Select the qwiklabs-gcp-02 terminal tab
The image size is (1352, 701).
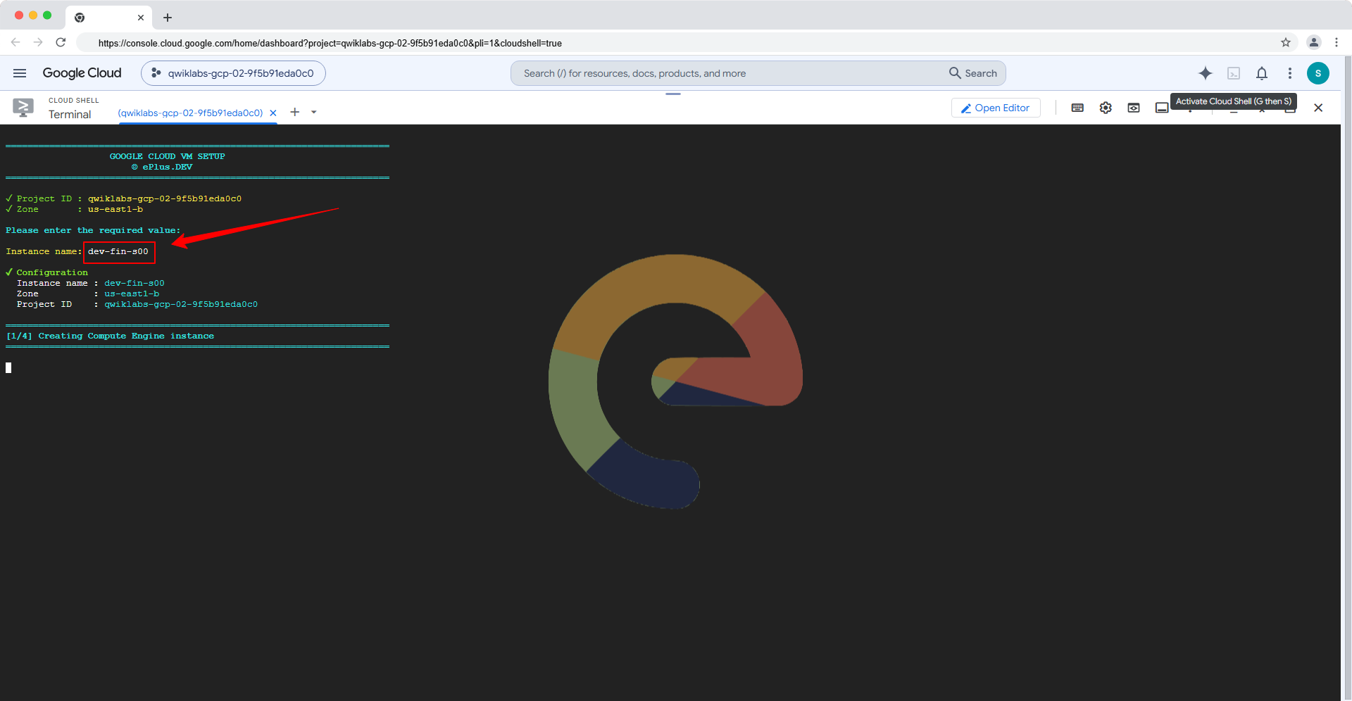click(x=190, y=113)
